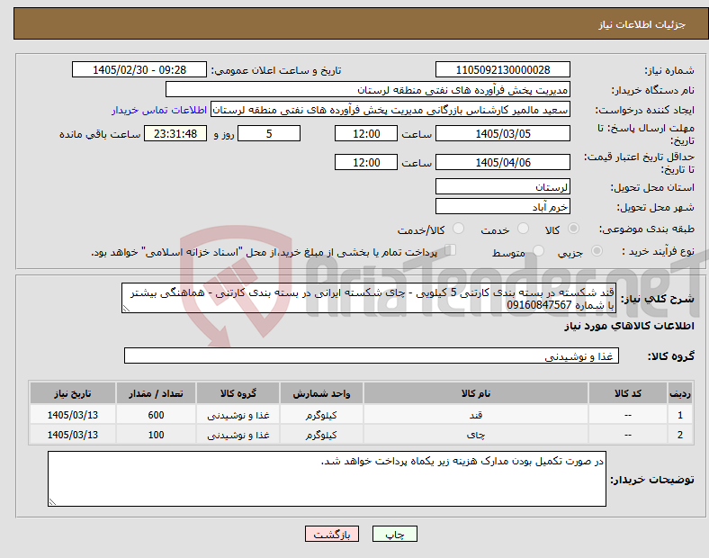This screenshot has width=709, height=558.
Task: Click the price validity time 12:00 field
Action: [366, 162]
